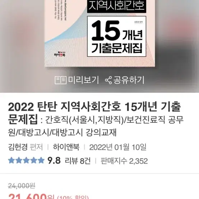Click the 9.8 rating score
Screen dimensions: 199x199
[x=54, y=161]
